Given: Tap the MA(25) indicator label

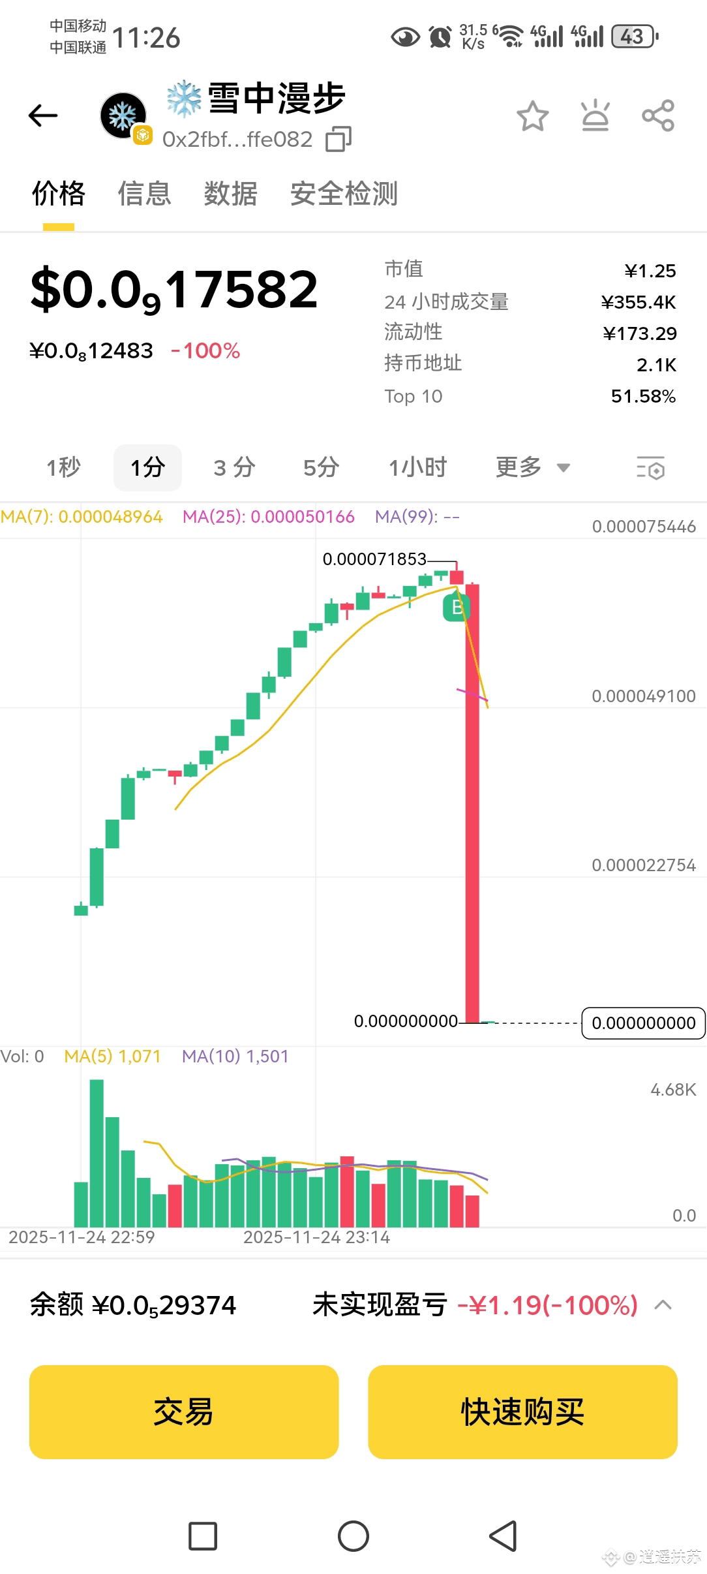Looking at the screenshot, I should click(268, 517).
